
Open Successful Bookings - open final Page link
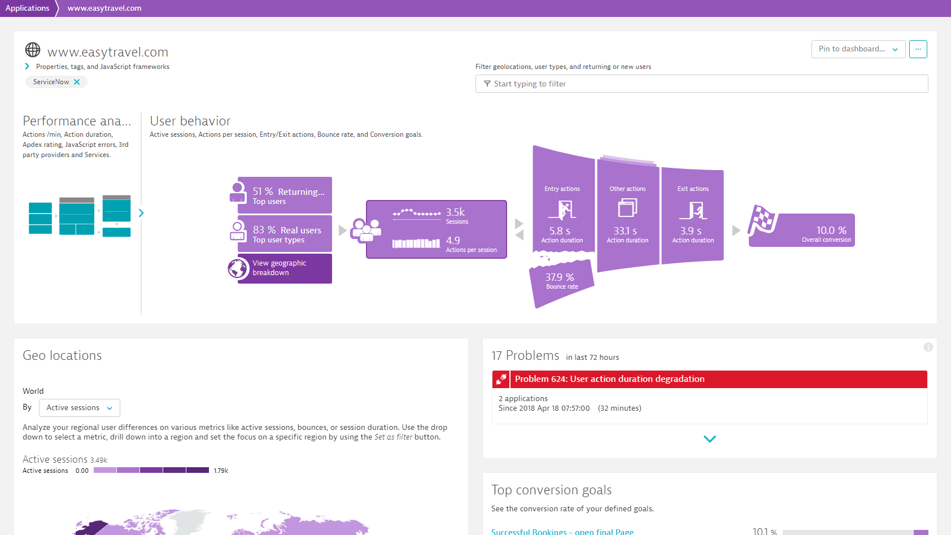(x=562, y=532)
